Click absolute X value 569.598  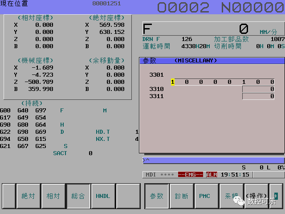pos(112,25)
